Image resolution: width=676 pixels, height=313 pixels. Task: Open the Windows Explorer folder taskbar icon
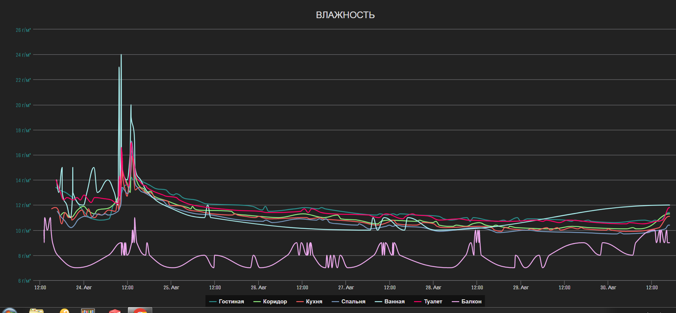(x=36, y=310)
